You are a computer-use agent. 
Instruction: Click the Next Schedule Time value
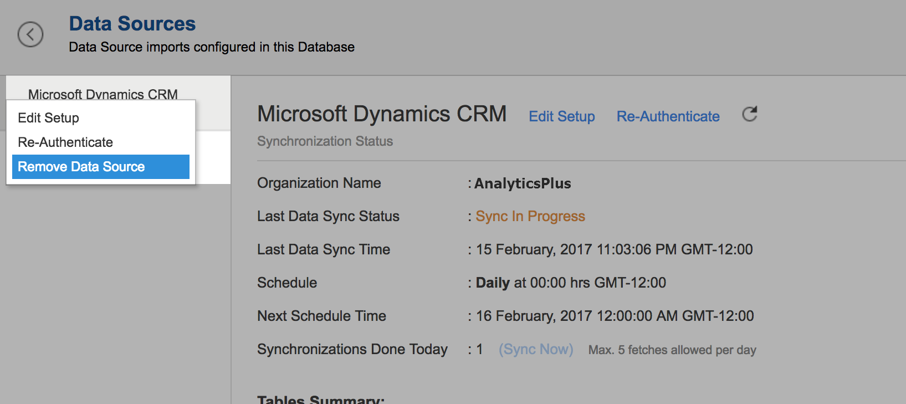615,316
